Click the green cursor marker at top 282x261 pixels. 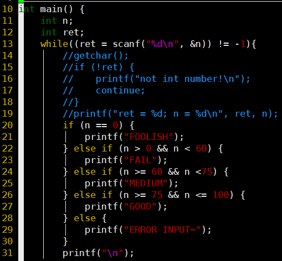coord(21,1)
